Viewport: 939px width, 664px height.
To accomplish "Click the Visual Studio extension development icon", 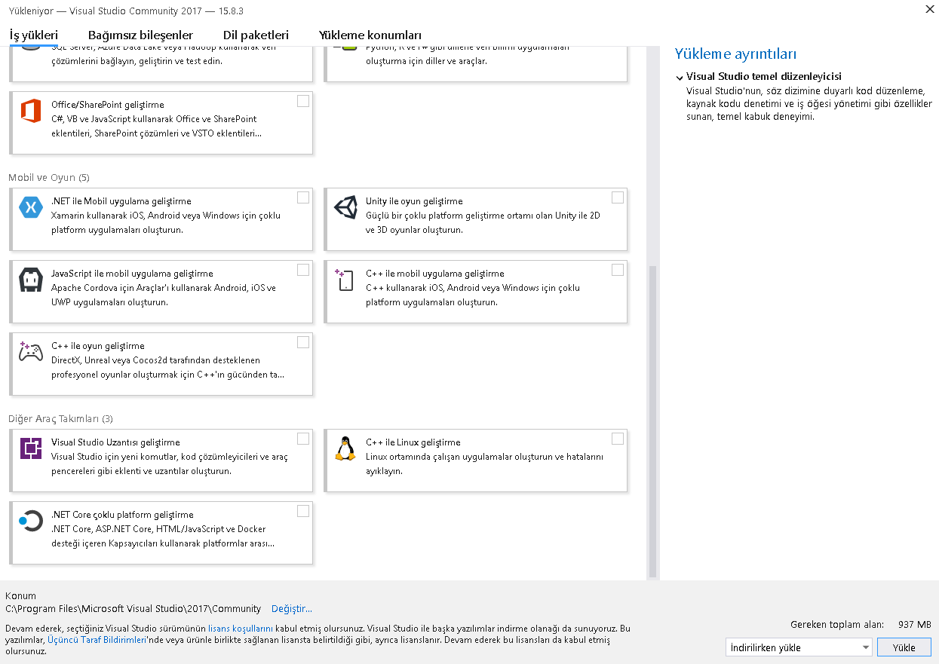I will click(31, 448).
